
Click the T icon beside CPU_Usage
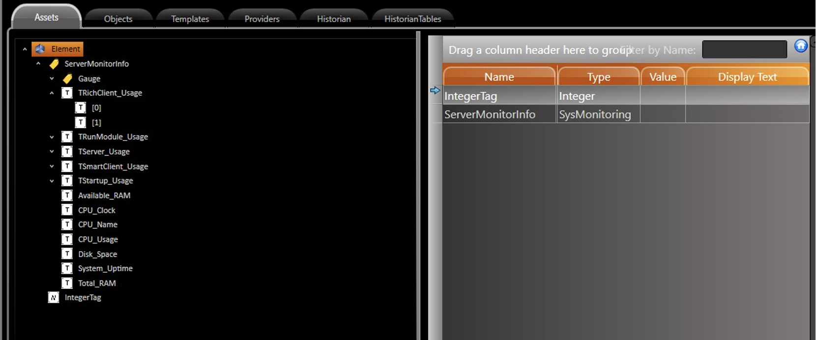(67, 239)
